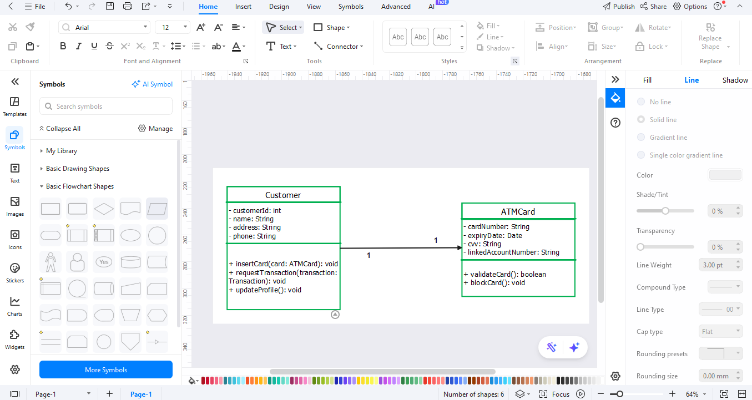Click the line Color swatch
The width and height of the screenshot is (752, 400).
(725, 175)
